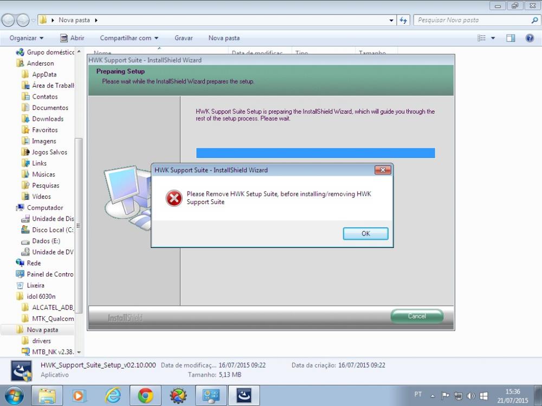Open the Windows Start menu
Screen dimensions: 542x406
pos(14,396)
